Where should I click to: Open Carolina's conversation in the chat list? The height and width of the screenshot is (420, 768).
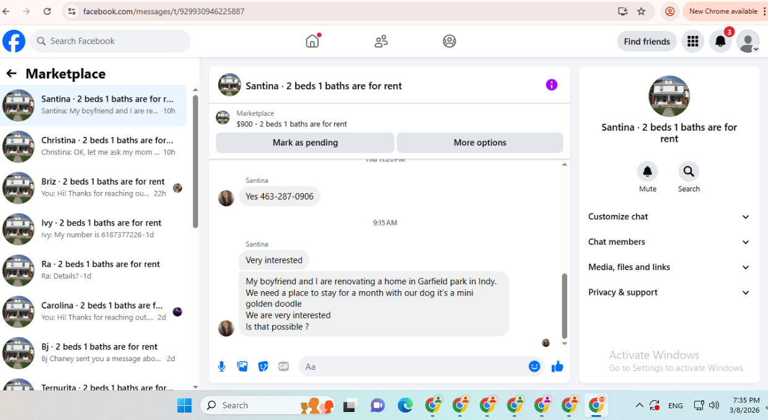coord(93,312)
